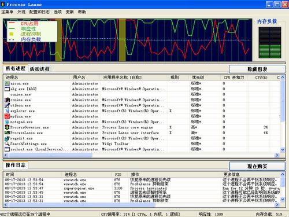Open the 主菜单 menu
The image size is (289, 217).
[x=8, y=12]
